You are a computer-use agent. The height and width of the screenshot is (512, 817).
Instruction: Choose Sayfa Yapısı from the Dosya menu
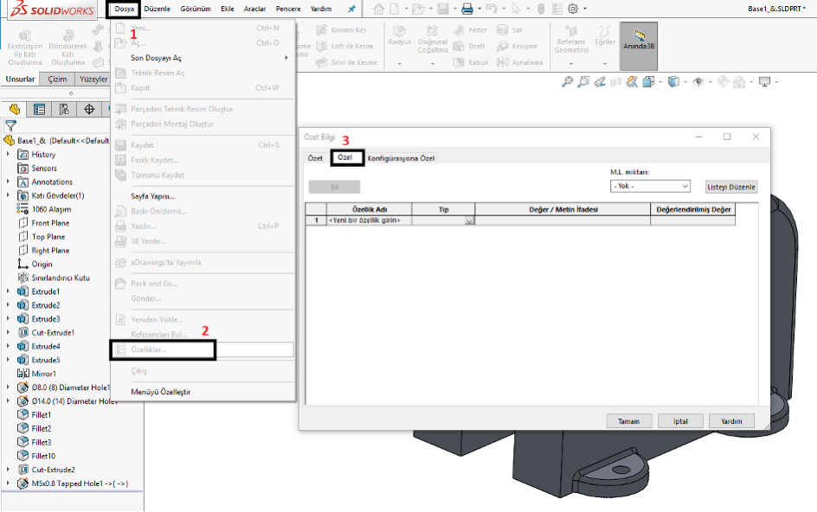coord(152,196)
